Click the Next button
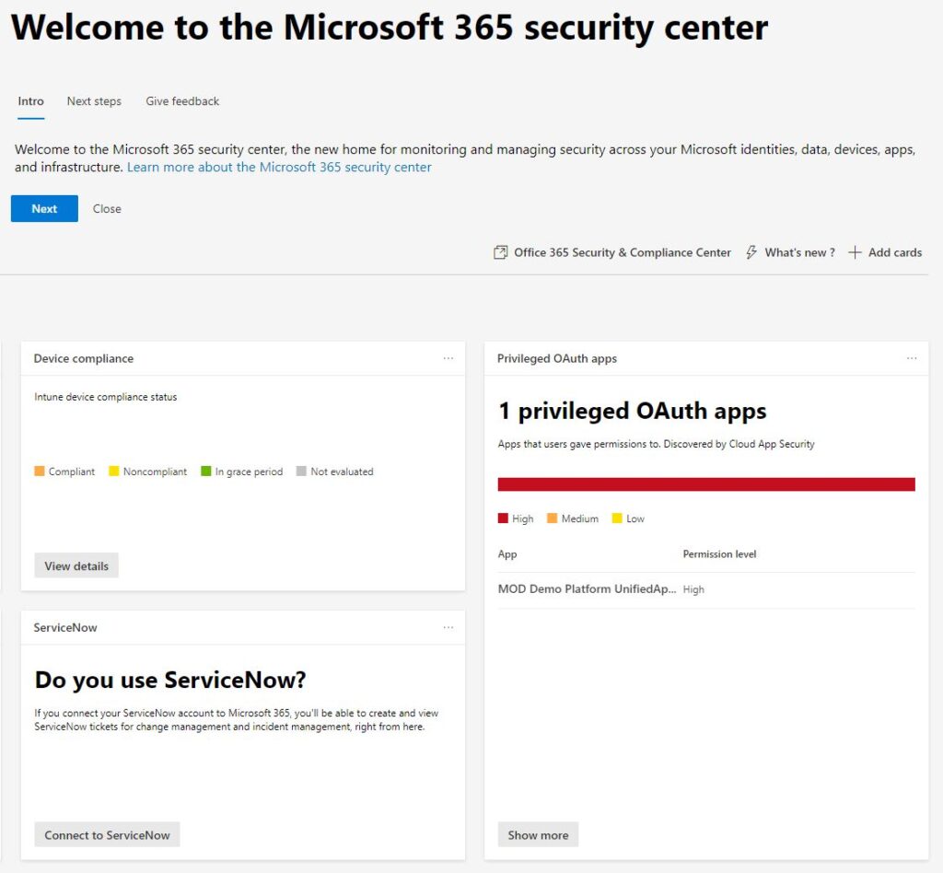This screenshot has height=873, width=943. 43,208
